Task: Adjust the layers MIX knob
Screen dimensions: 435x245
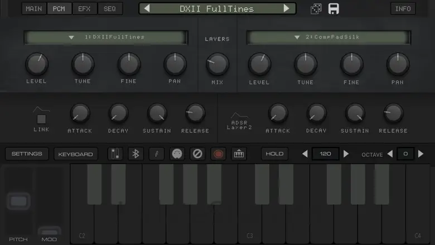Action: tap(217, 64)
